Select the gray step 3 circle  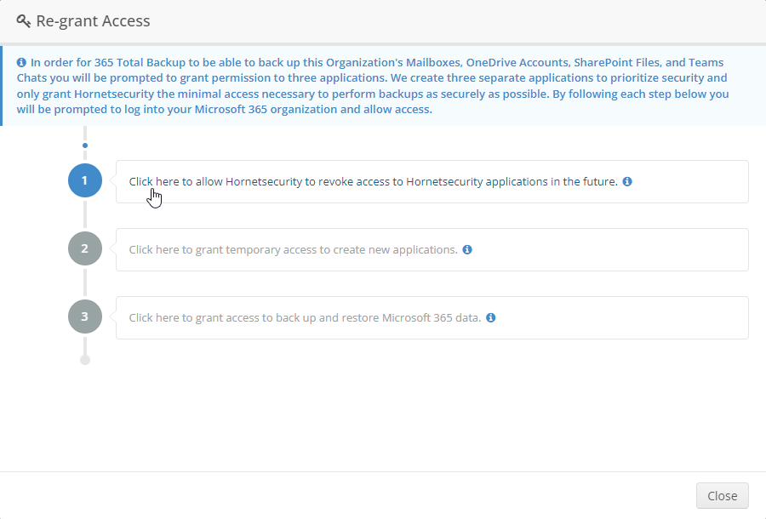[84, 317]
